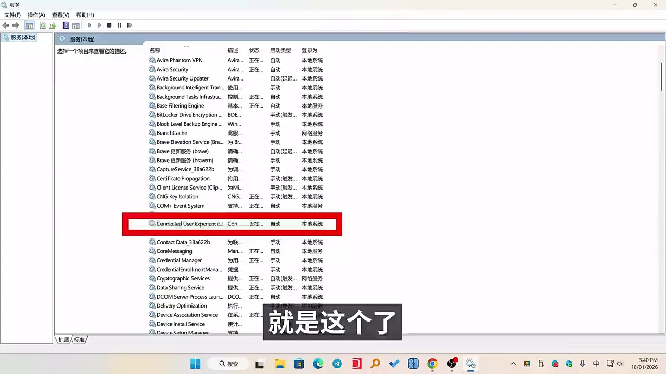The height and width of the screenshot is (374, 666).
Task: Switch to the 标准 tab
Action: point(79,340)
